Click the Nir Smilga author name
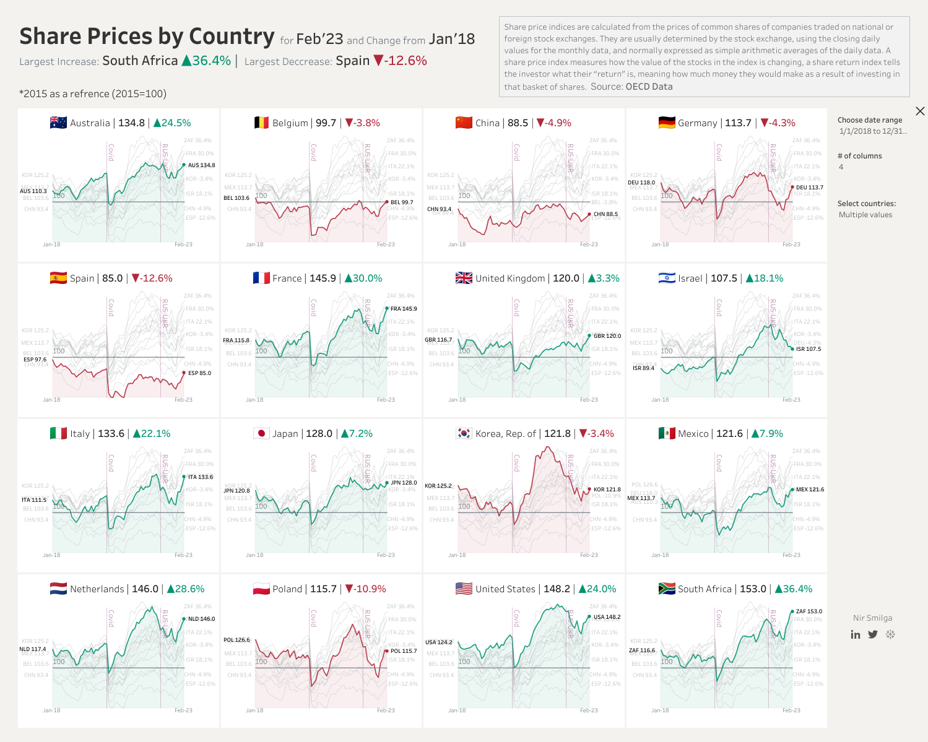The width and height of the screenshot is (928, 742). [872, 618]
